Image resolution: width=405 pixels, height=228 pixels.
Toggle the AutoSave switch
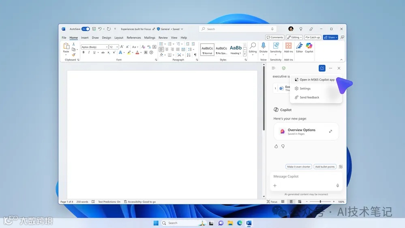point(86,29)
